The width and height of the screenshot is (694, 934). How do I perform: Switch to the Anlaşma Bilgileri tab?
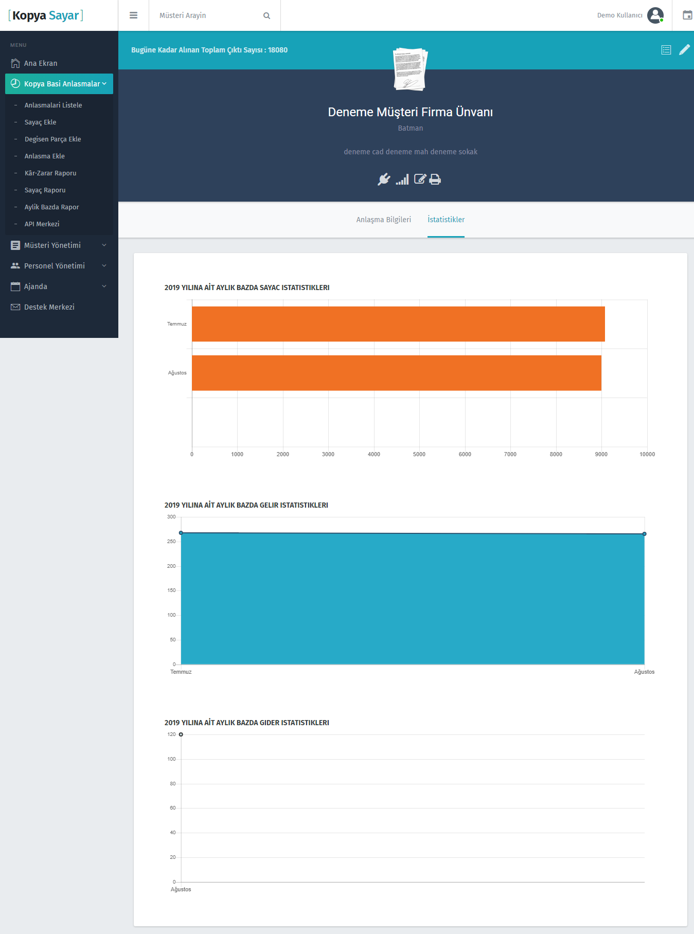click(x=383, y=220)
